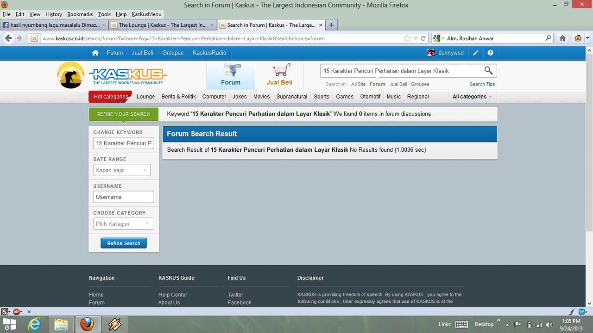Click the Firefox home button
The image size is (593, 333).
562,38
